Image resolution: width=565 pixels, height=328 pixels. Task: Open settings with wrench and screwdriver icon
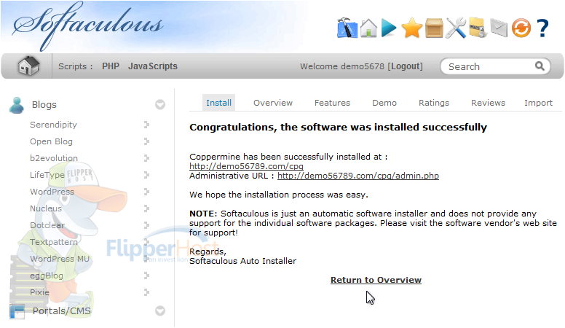(x=456, y=28)
